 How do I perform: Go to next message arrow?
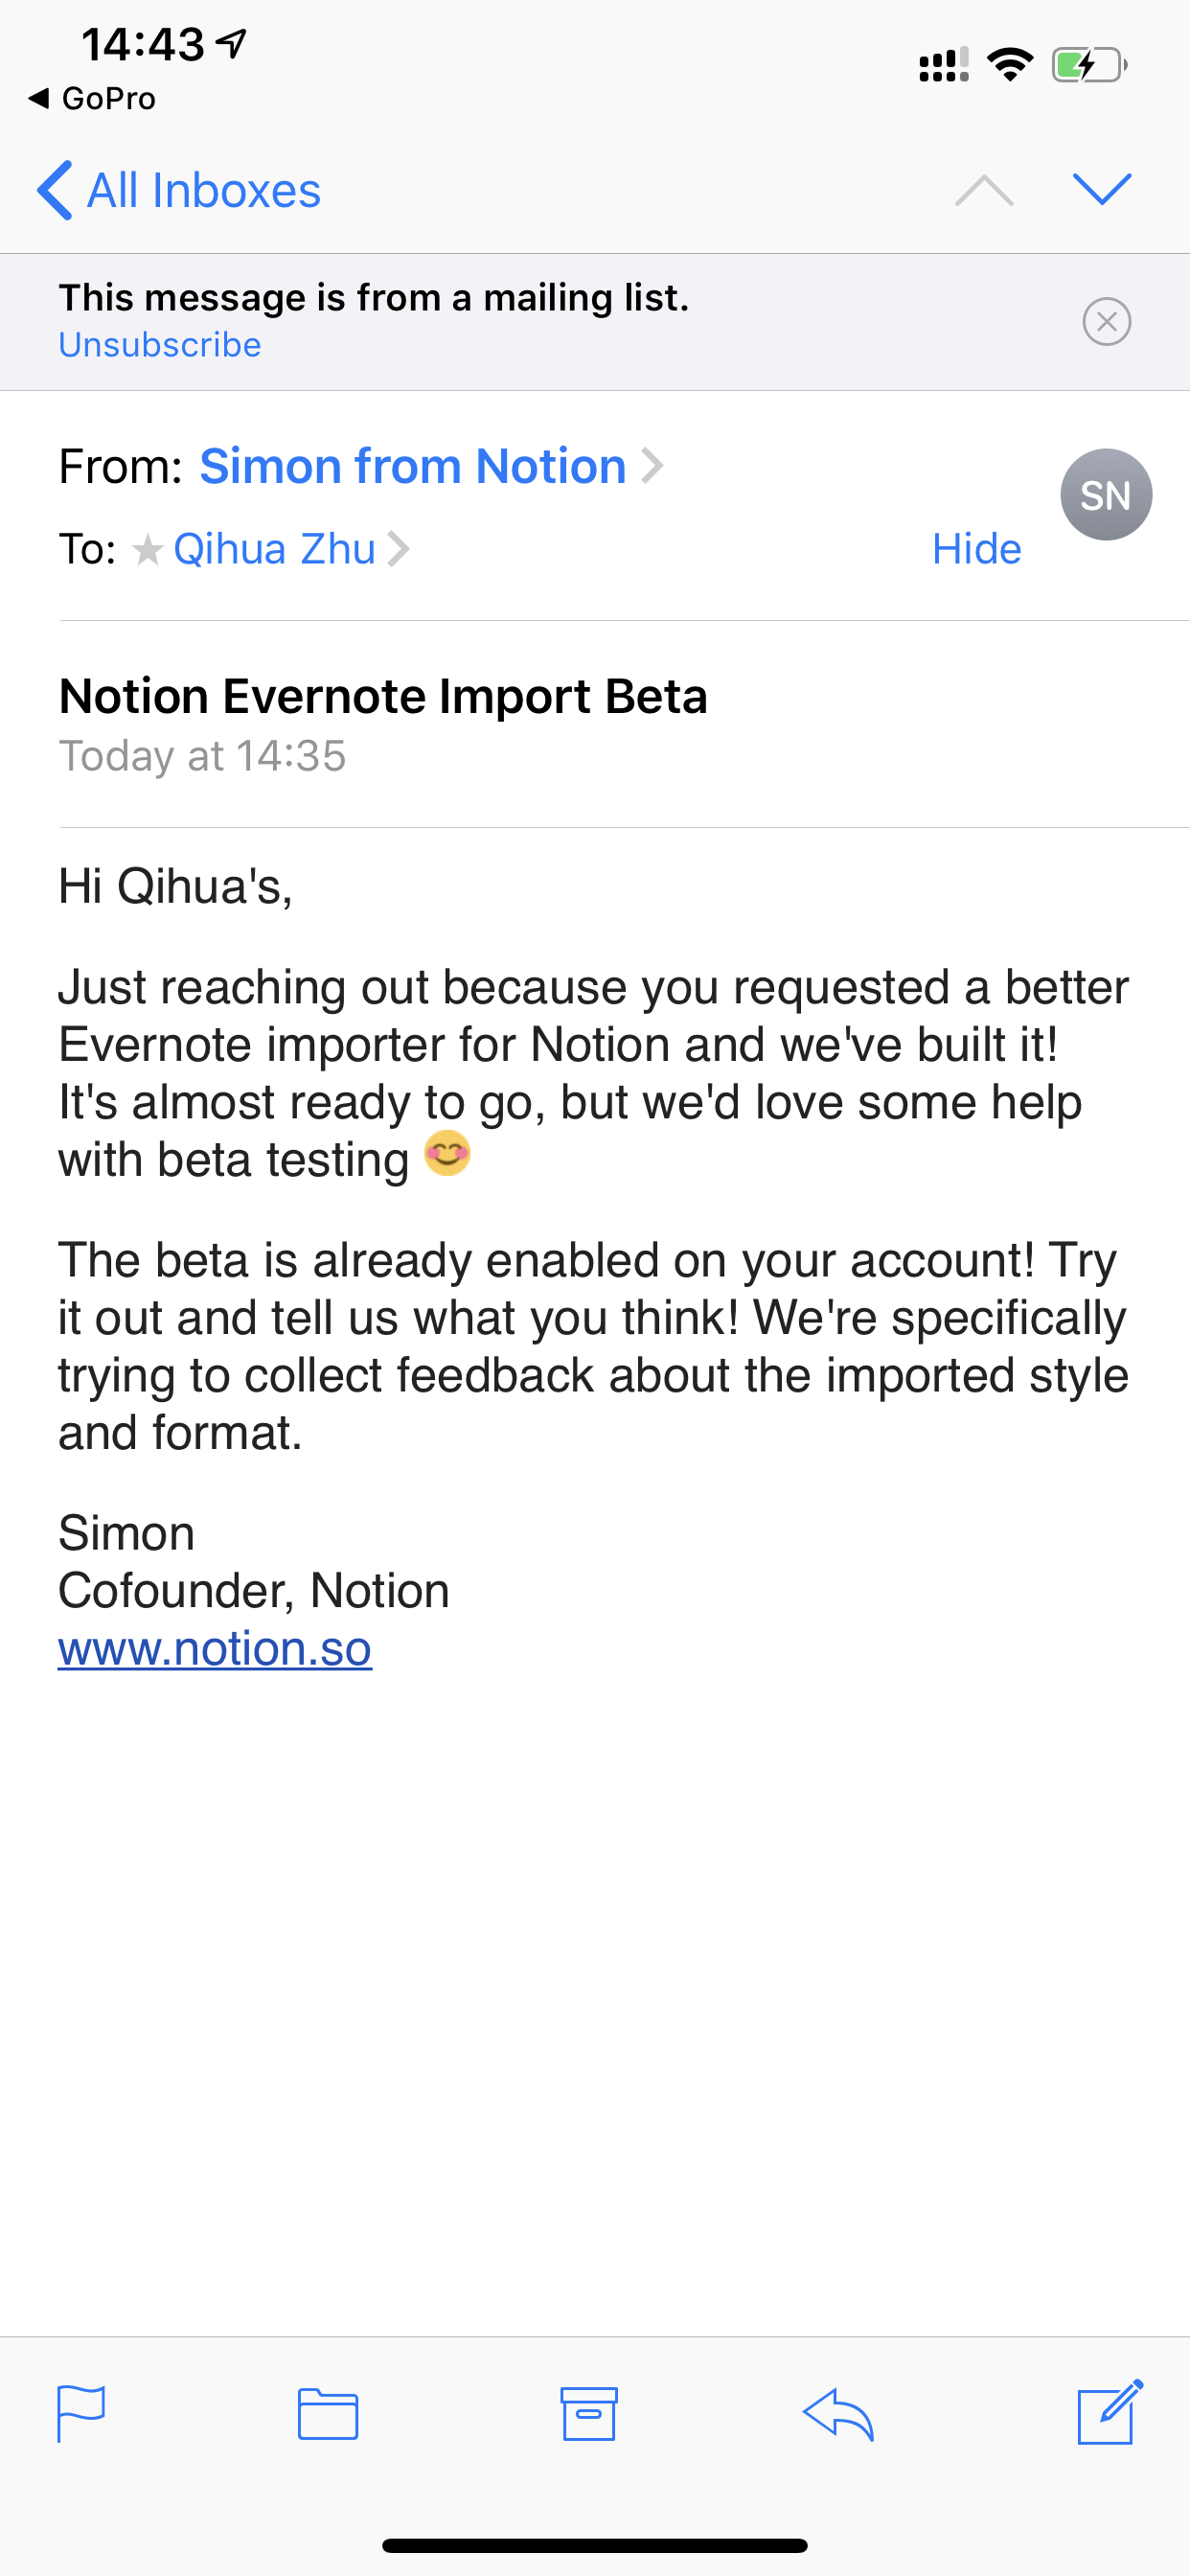[1101, 189]
